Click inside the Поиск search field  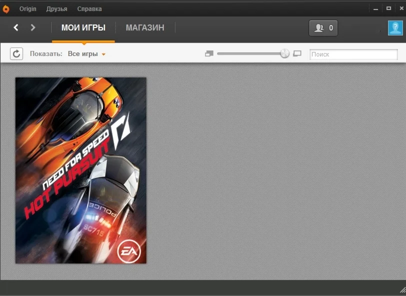click(x=353, y=54)
